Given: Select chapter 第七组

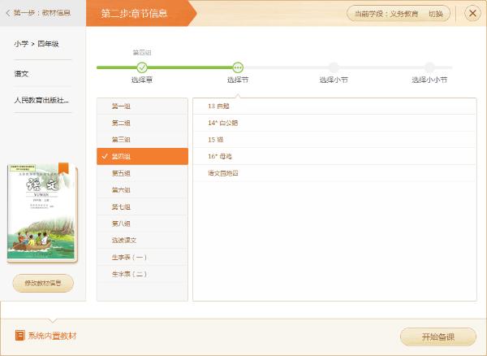Looking at the screenshot, I should [x=143, y=206].
